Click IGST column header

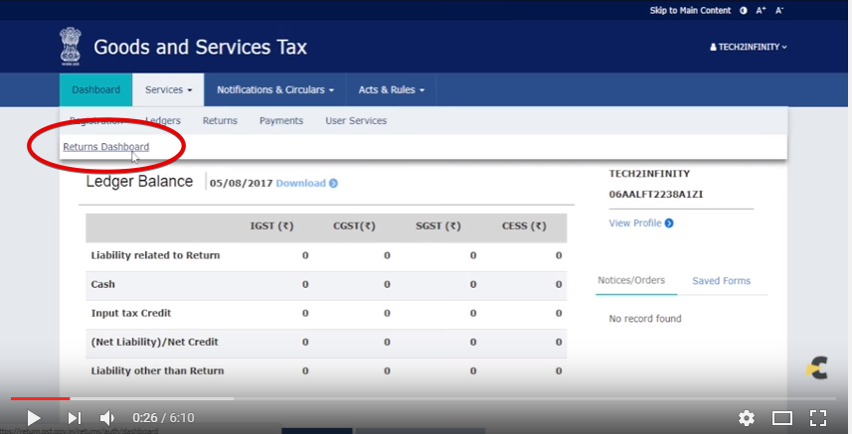(x=271, y=225)
